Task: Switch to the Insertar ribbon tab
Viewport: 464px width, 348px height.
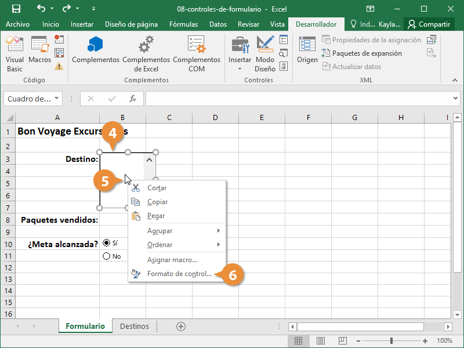Action: [82, 24]
